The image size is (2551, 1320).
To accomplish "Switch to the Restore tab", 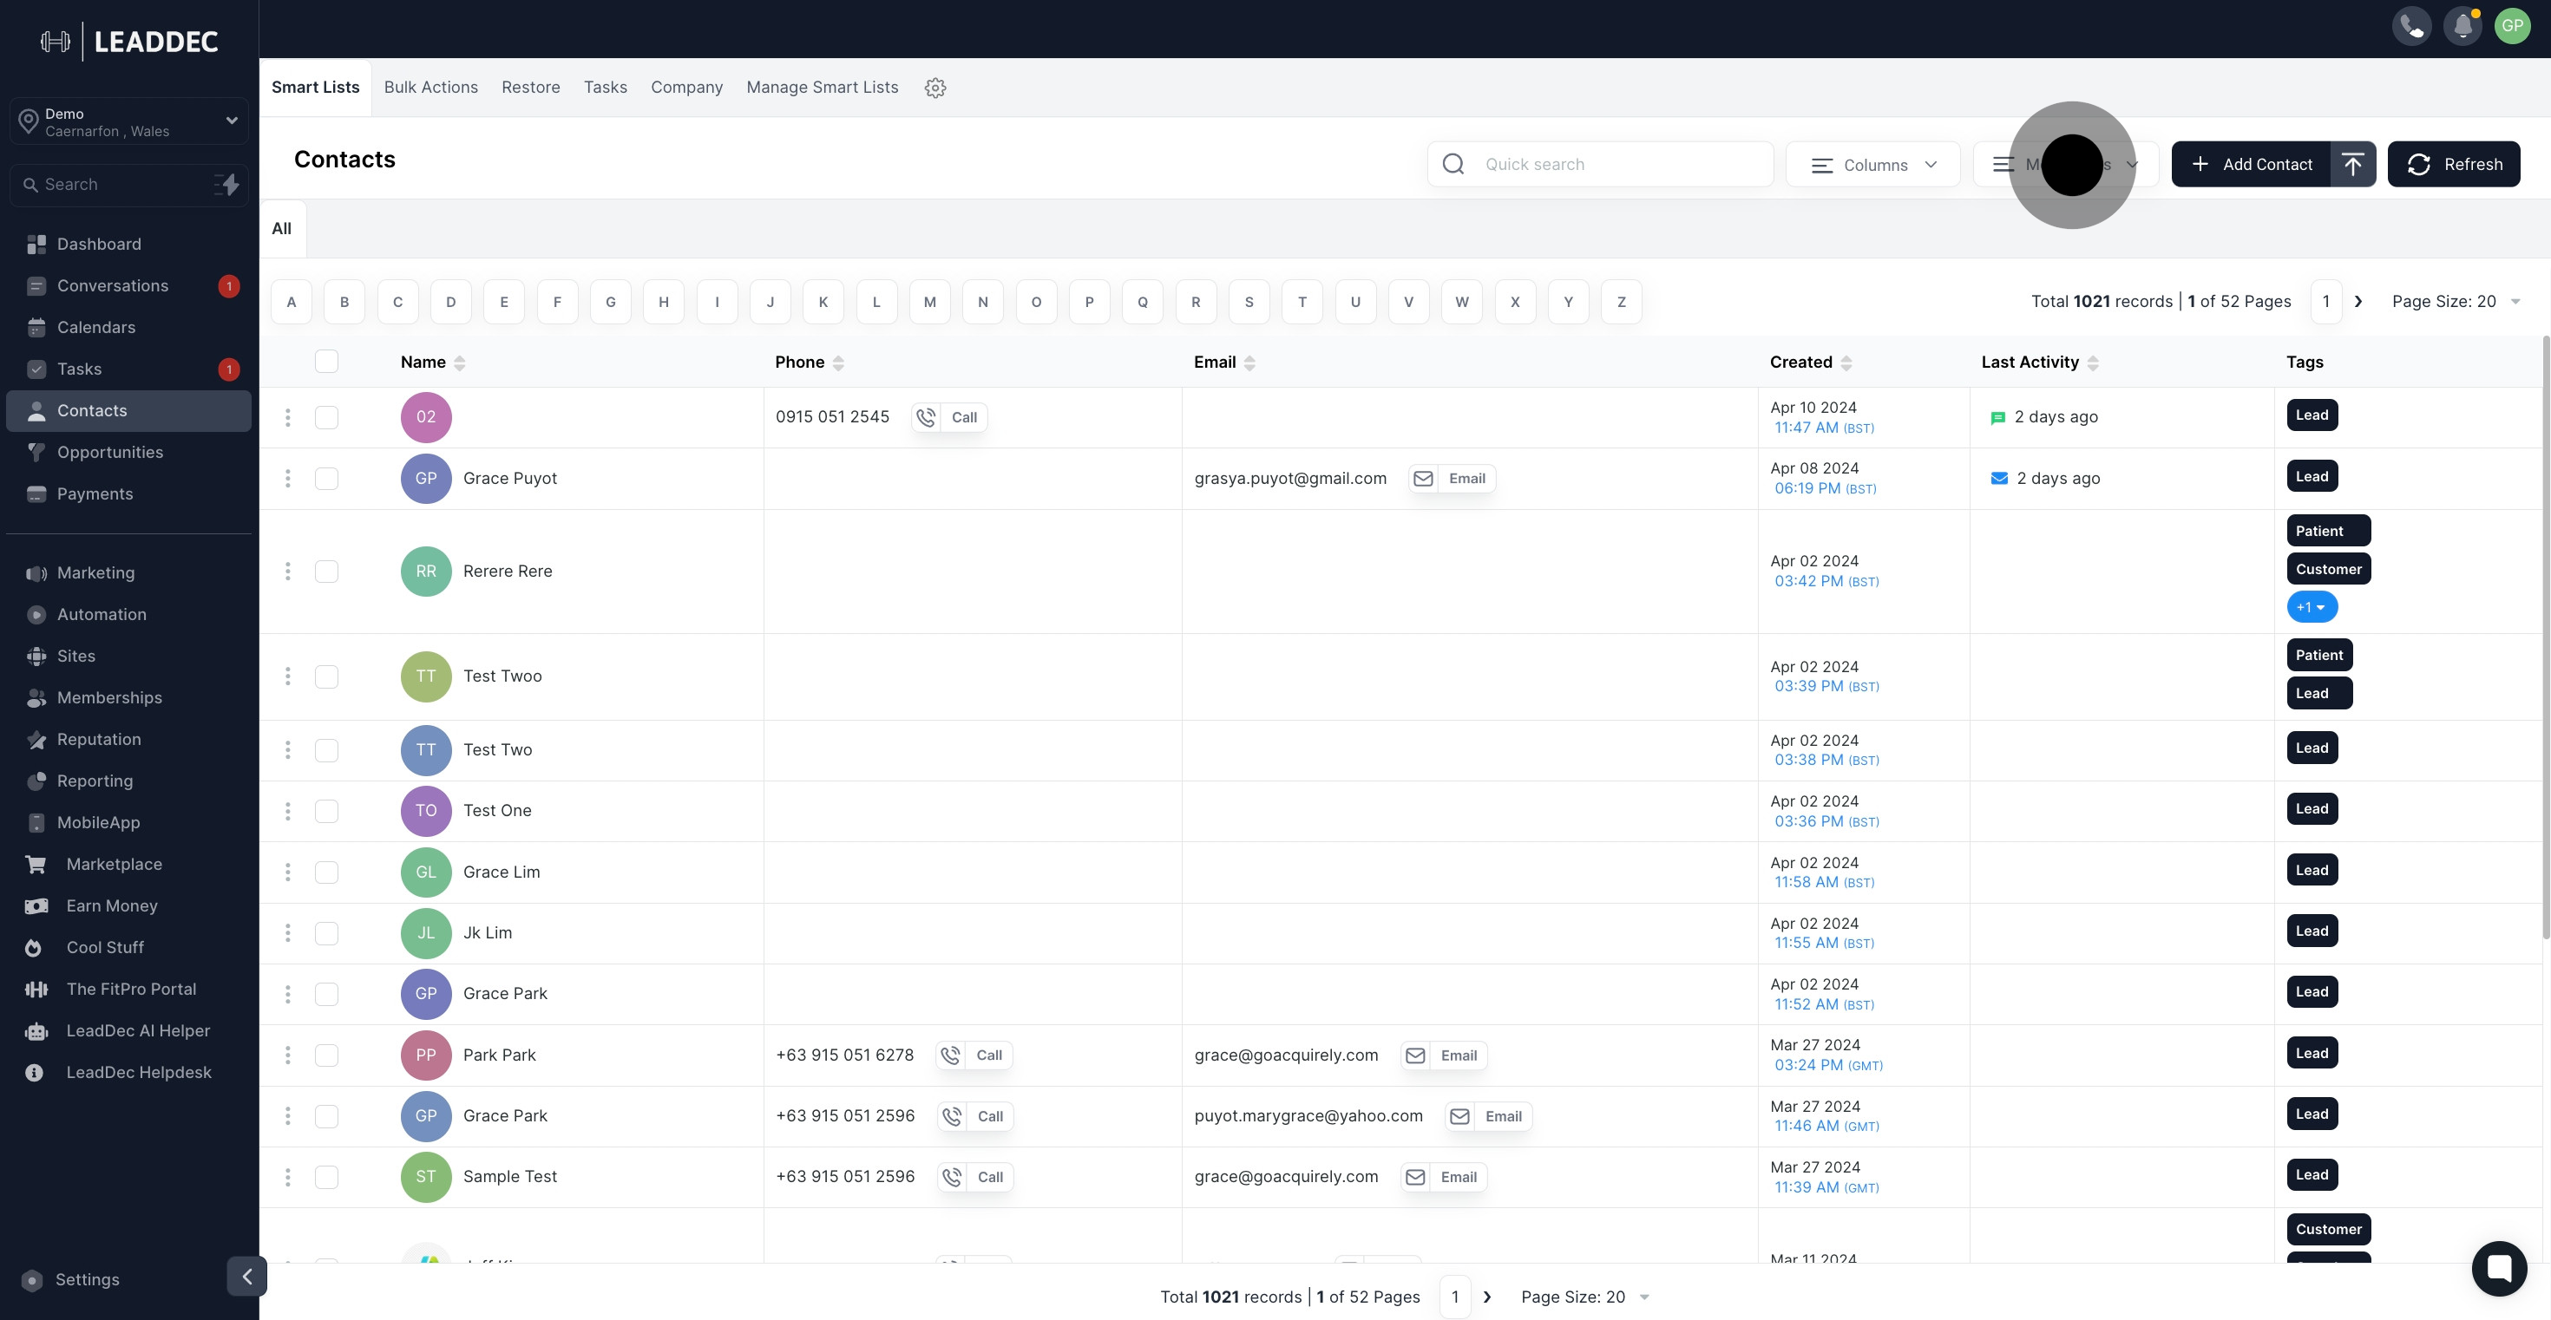I will 531,87.
